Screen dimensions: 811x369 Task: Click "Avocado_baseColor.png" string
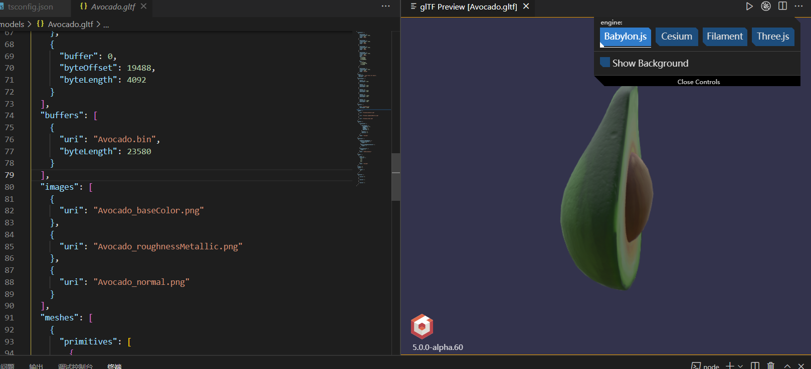pos(148,210)
